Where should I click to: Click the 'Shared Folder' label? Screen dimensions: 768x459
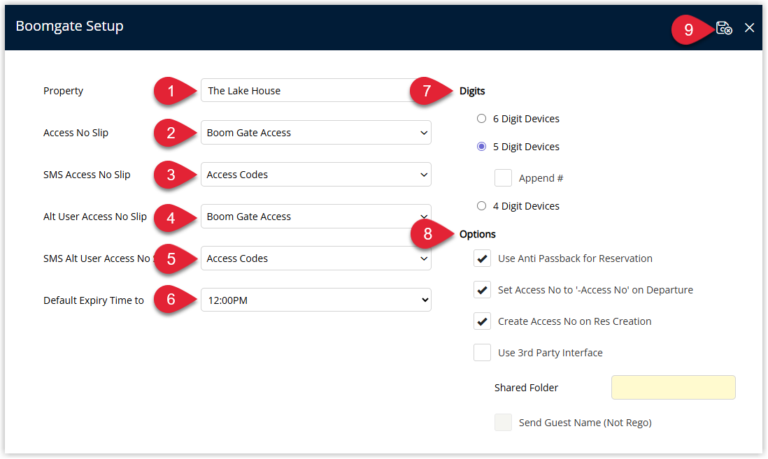(526, 388)
